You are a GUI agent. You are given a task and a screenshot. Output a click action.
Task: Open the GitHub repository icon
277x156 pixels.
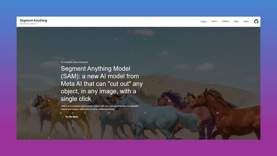(256, 21)
